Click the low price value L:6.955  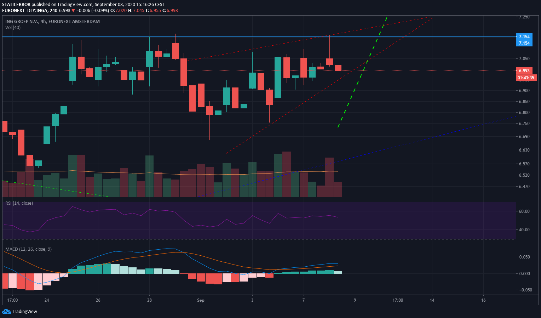pos(153,11)
